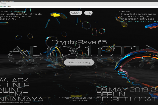Open the ABOUT page
The image size is (158, 105).
click(x=76, y=13)
